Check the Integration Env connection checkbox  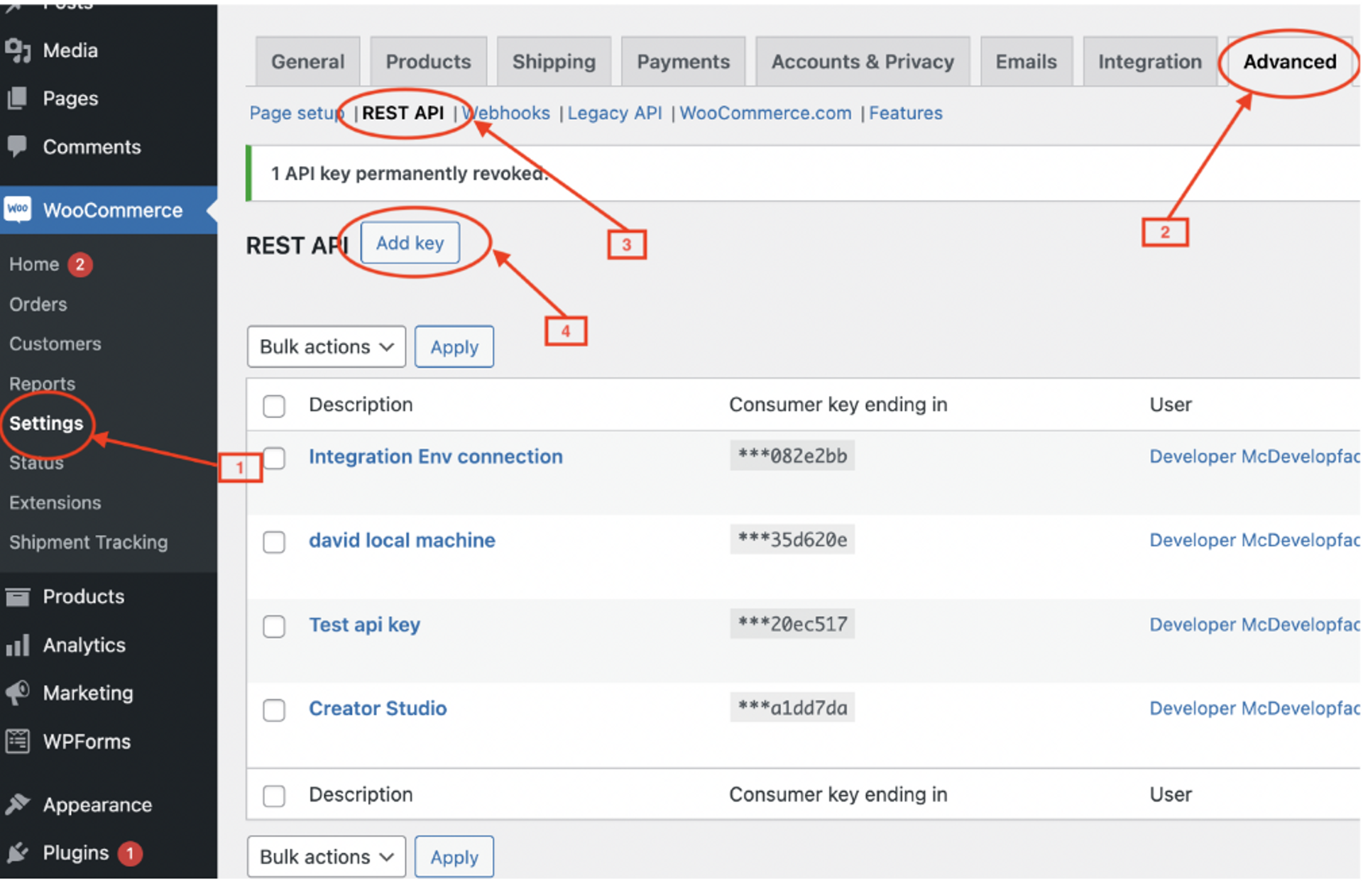pyautogui.click(x=274, y=458)
